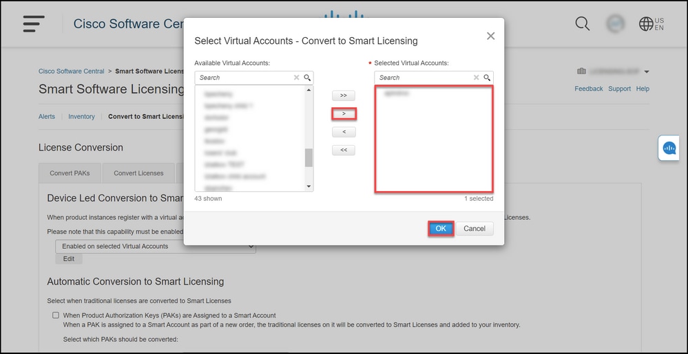Viewport: 688px width, 354px height.
Task: Click the "Select which PAKs should be converted:" text
Action: (121, 339)
